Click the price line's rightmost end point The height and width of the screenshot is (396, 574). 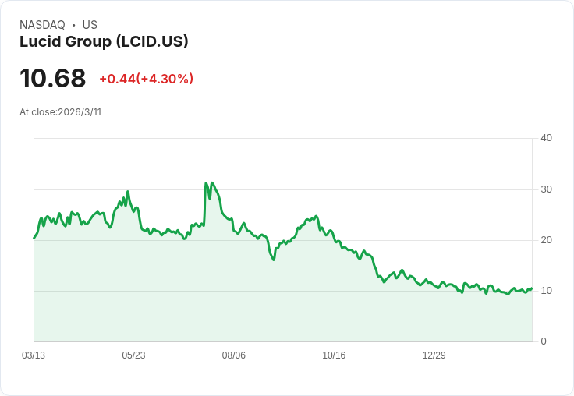(x=531, y=288)
